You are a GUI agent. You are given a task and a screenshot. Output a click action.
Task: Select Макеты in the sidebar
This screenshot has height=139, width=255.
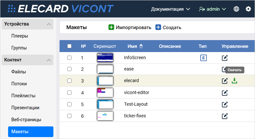[31, 132]
